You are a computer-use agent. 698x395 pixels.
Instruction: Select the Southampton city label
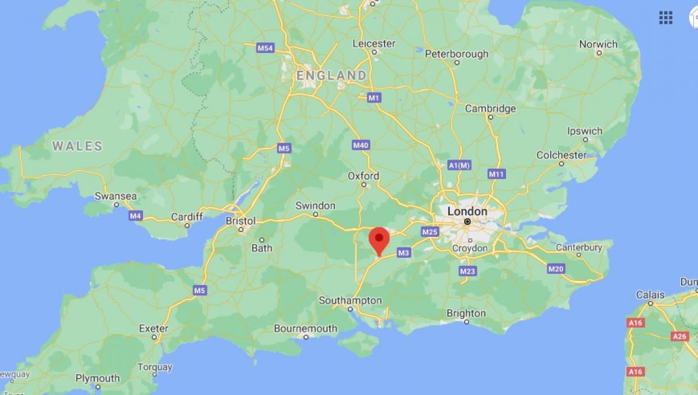pos(350,301)
